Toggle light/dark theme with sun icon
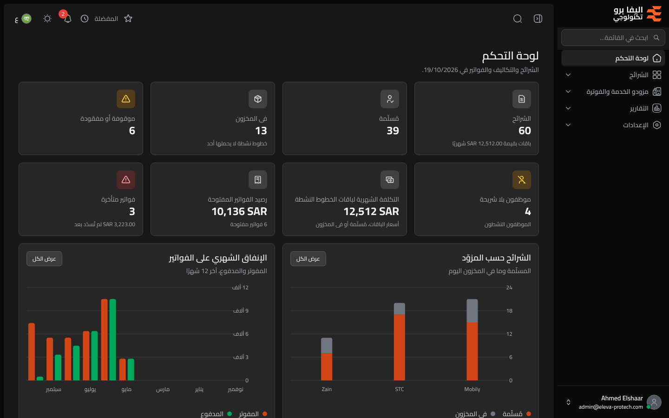 [47, 19]
